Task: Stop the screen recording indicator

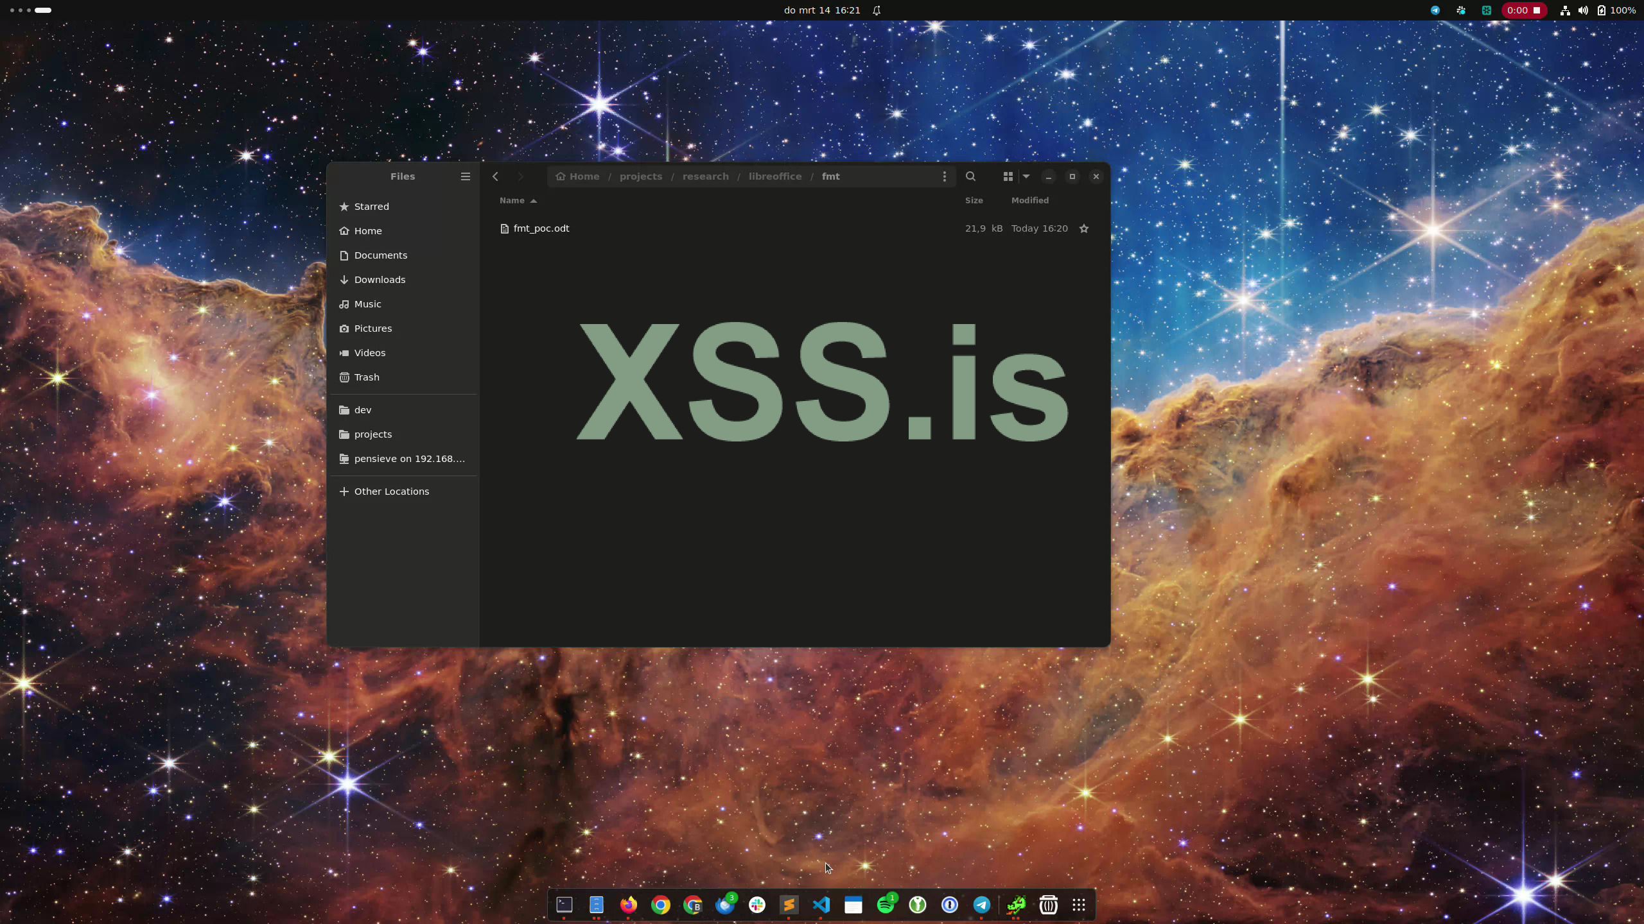Action: (1537, 10)
